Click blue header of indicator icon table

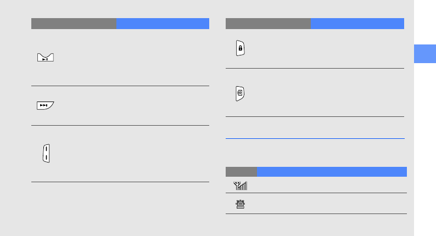coord(331,171)
